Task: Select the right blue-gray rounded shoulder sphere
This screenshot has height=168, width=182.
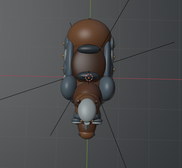Action: pos(107,88)
